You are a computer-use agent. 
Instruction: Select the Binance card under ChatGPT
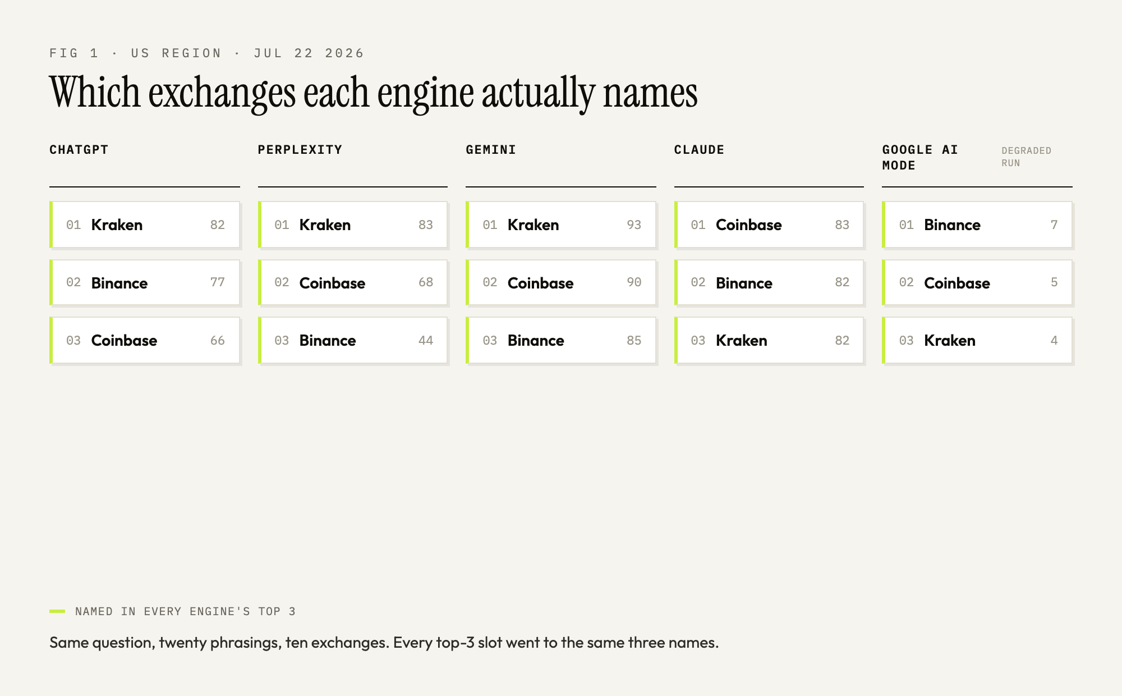[145, 282]
